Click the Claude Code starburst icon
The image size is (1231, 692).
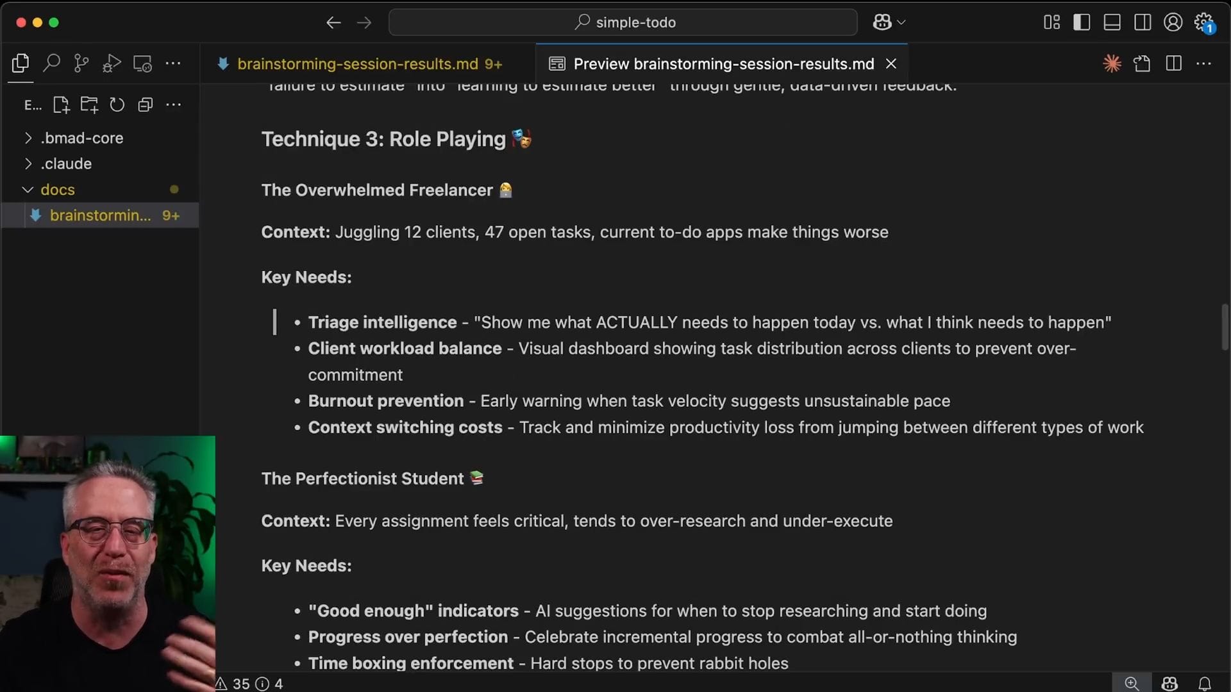tap(1112, 63)
